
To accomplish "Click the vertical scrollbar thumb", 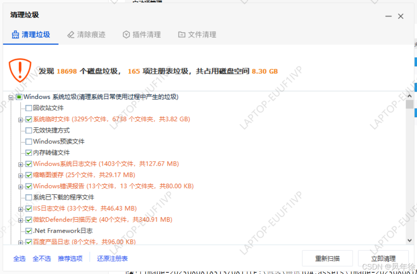I will coord(410,104).
